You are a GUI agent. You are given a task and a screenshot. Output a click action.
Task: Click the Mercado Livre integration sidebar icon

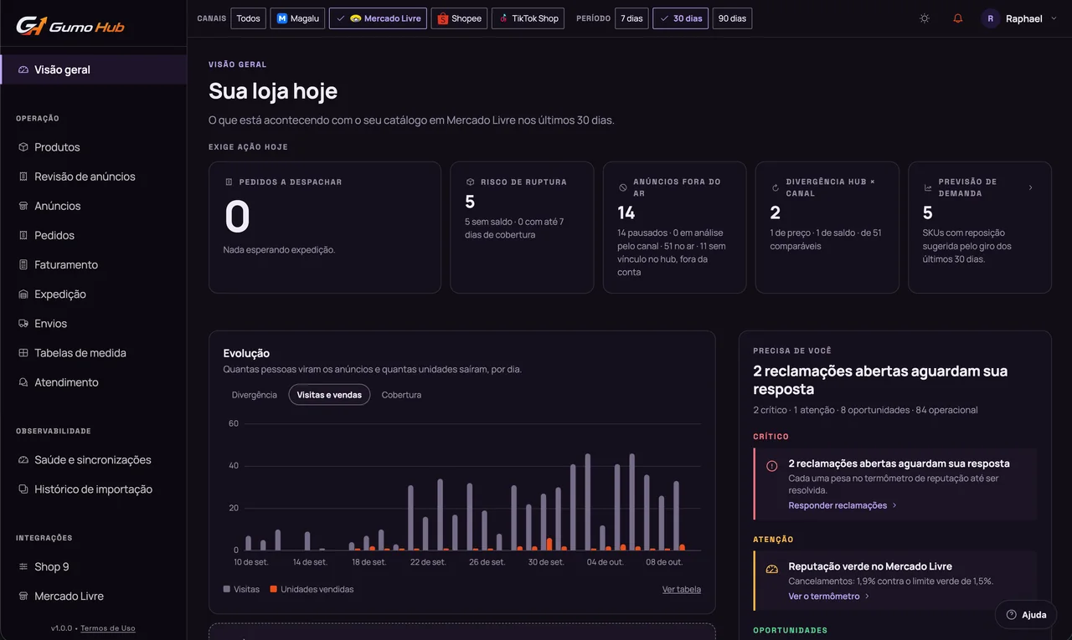[23, 596]
